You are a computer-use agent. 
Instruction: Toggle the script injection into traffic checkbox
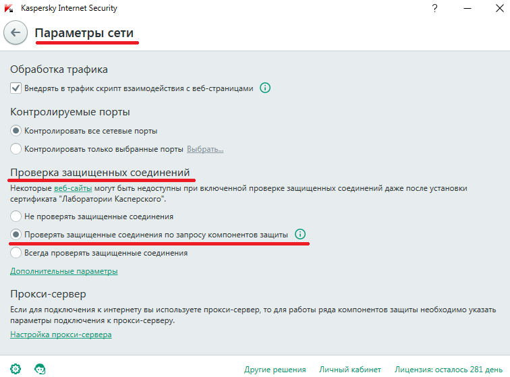click(16, 88)
